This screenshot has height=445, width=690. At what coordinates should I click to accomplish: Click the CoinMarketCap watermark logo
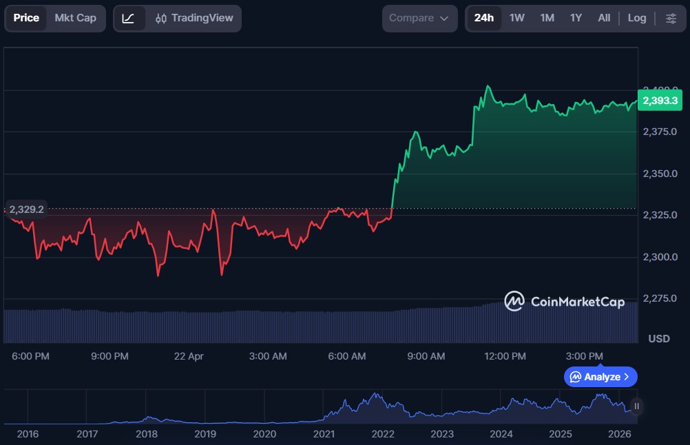tap(564, 301)
